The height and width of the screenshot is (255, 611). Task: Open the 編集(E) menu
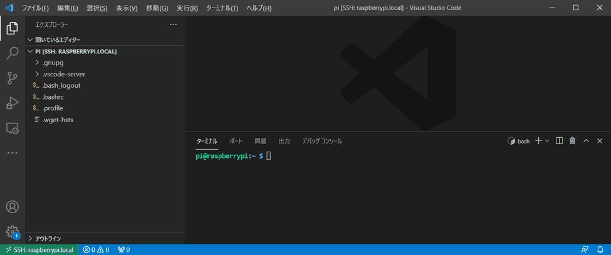tap(68, 8)
